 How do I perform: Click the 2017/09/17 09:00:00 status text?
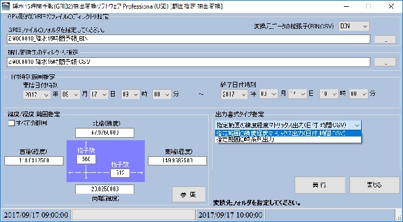tap(36, 215)
